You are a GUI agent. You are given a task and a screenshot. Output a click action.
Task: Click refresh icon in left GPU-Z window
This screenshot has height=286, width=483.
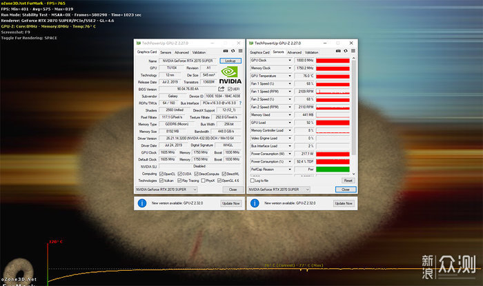233,51
